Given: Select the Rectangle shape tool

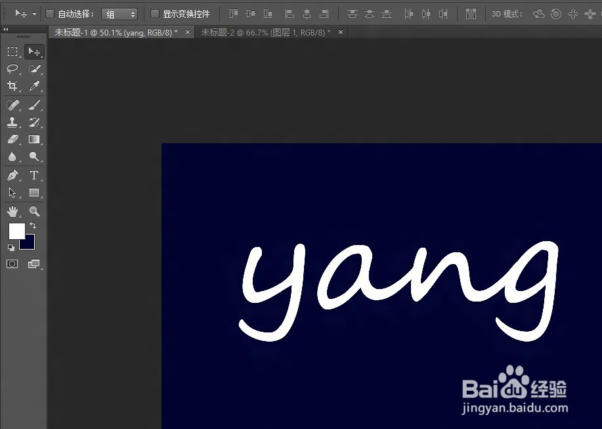Looking at the screenshot, I should point(34,192).
